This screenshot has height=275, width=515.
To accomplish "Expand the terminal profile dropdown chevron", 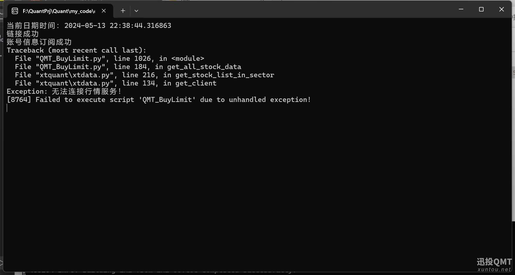I will pos(136,11).
